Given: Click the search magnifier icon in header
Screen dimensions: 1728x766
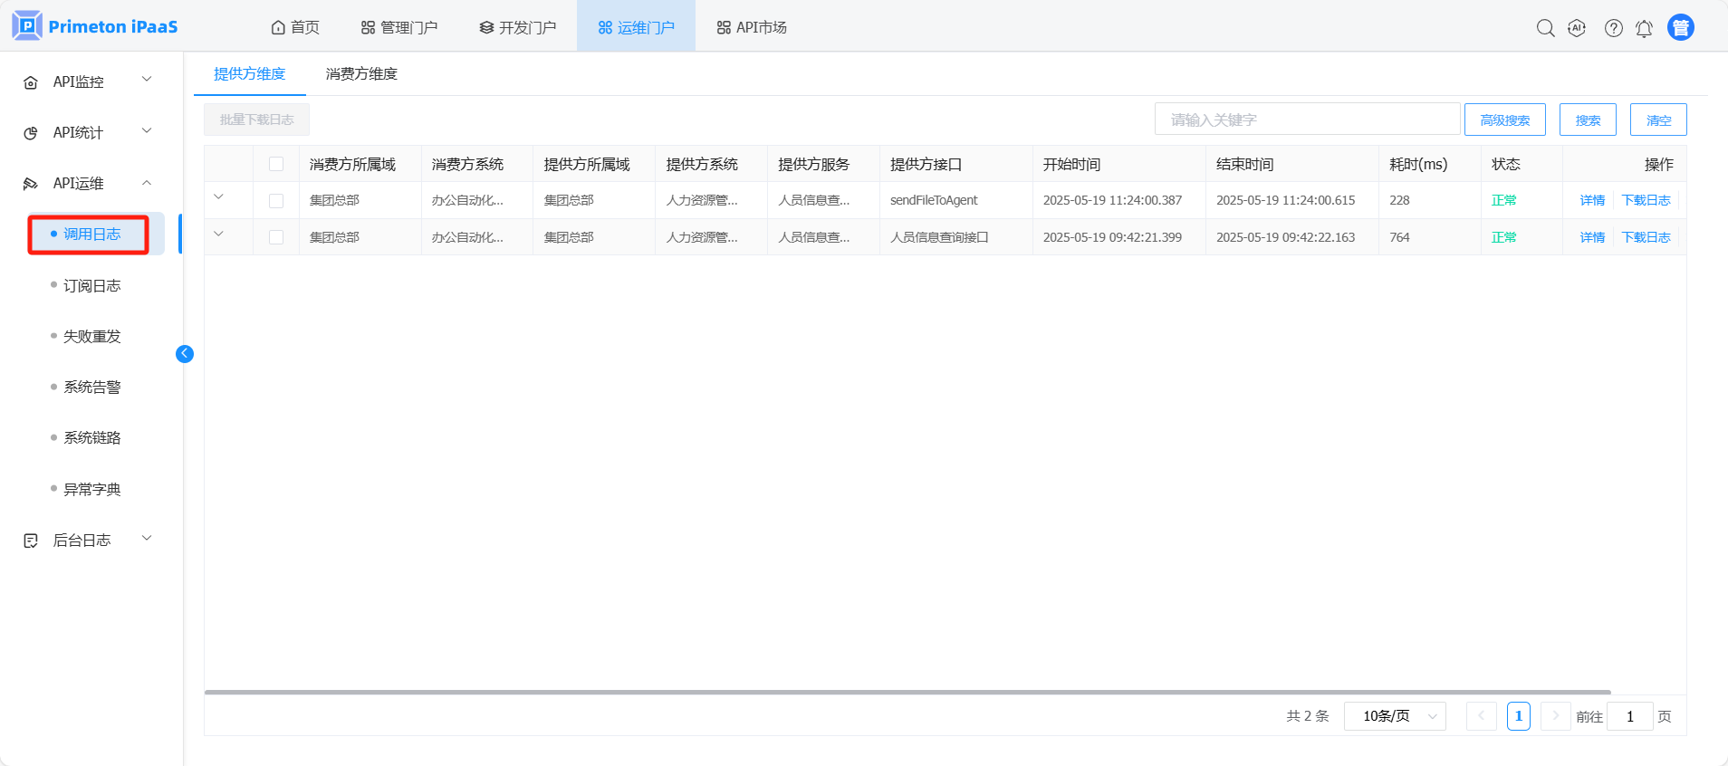Looking at the screenshot, I should click(x=1545, y=28).
